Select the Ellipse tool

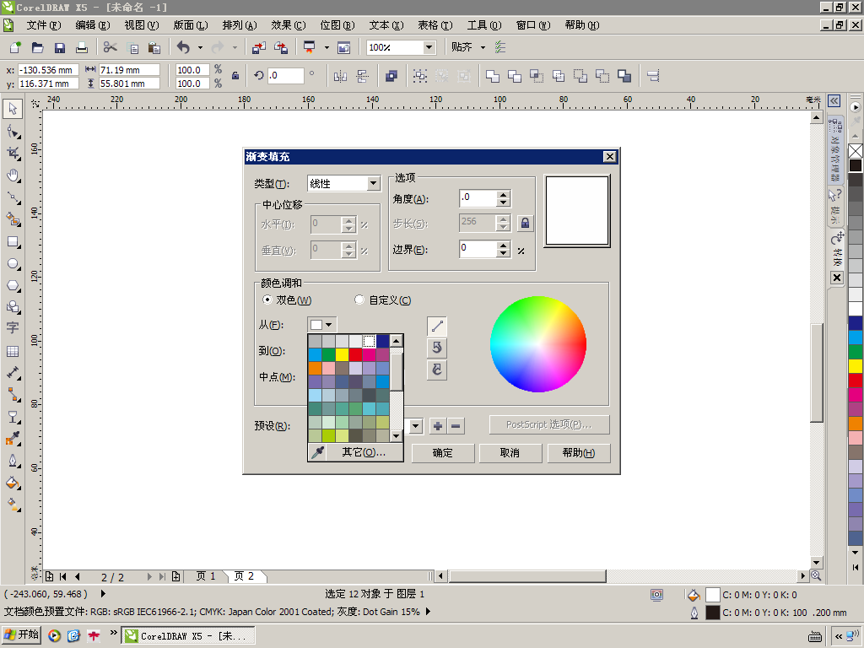click(x=13, y=264)
